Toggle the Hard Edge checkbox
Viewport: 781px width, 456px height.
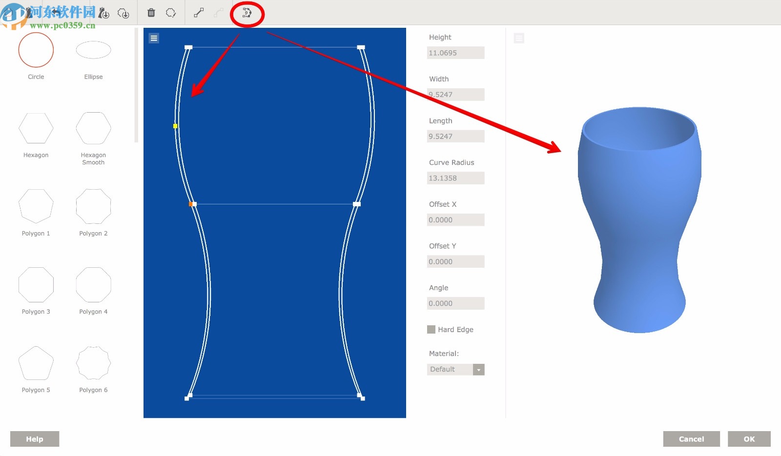tap(431, 329)
